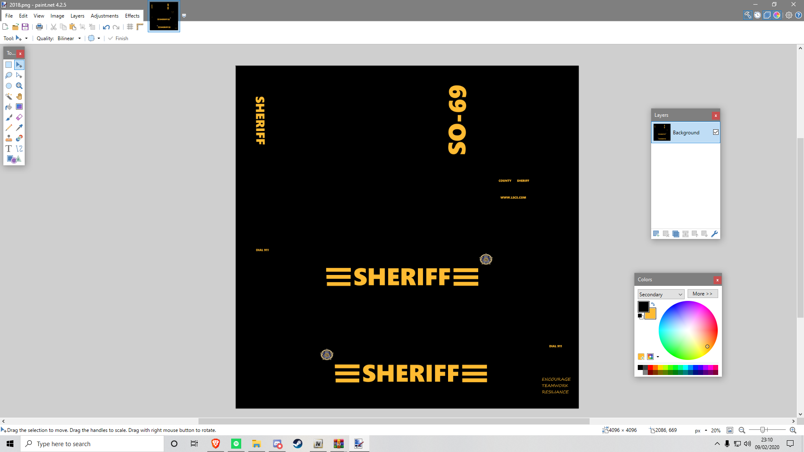Open Steam from the taskbar
The width and height of the screenshot is (804, 452).
[x=298, y=444]
